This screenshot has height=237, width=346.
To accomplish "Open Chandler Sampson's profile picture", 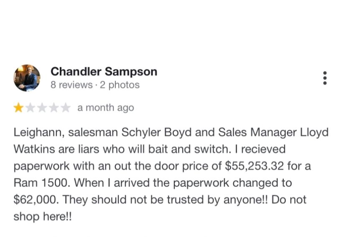I will point(27,78).
